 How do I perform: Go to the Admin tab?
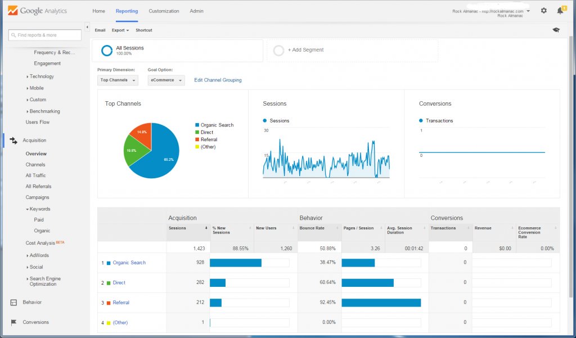coord(196,11)
